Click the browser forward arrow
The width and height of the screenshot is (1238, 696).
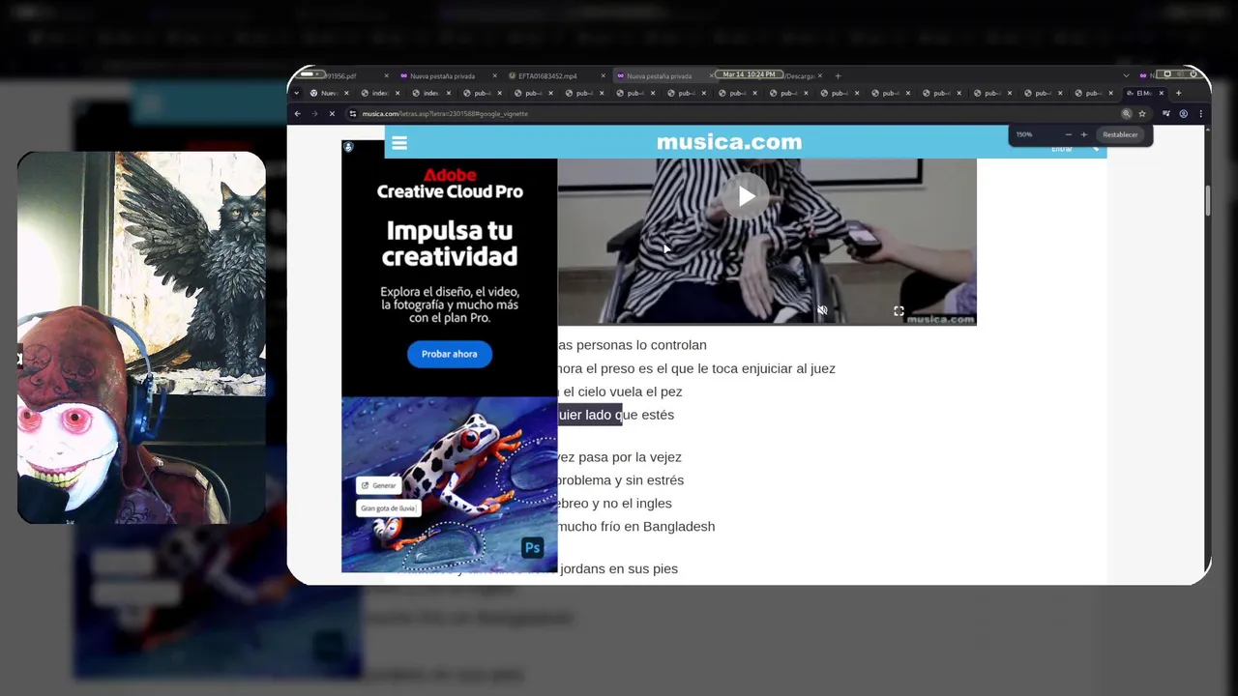tap(314, 114)
